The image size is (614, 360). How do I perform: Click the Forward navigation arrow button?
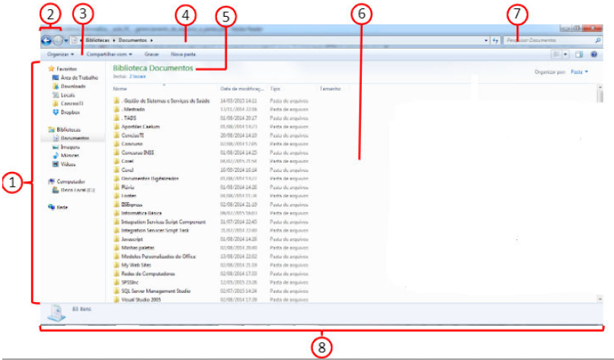click(58, 40)
